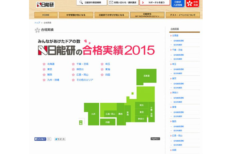Open 合格者数速報 under sidebar 東京

click(179, 84)
